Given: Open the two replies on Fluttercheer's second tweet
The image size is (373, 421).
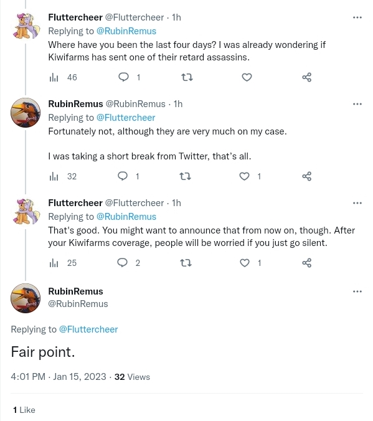Looking at the screenshot, I should (129, 263).
